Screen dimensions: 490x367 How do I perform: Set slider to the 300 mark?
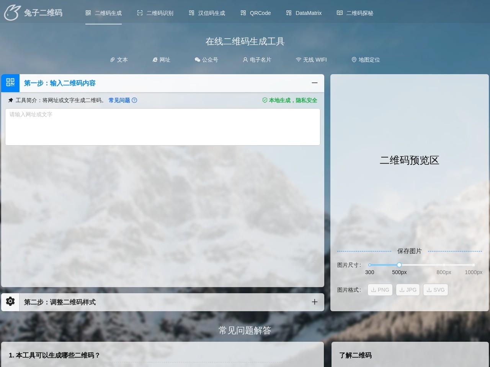(370, 265)
